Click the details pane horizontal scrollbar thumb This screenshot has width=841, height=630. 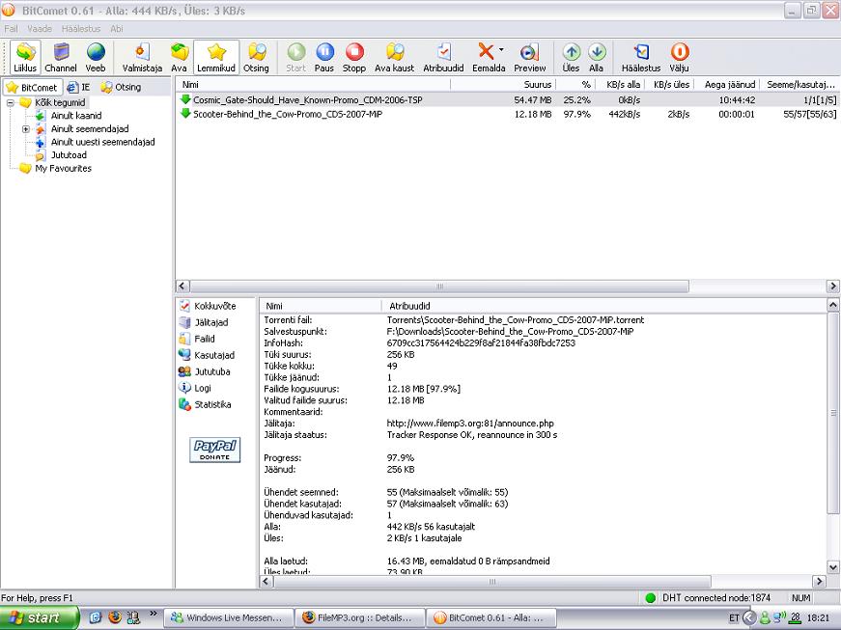click(x=492, y=581)
